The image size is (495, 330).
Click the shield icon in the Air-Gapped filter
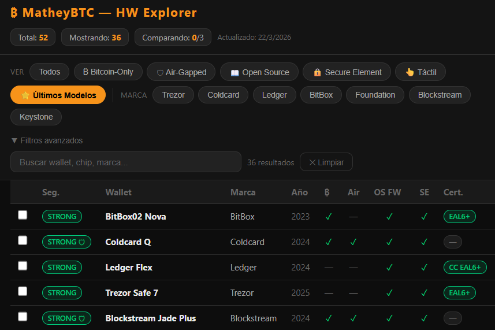click(160, 73)
